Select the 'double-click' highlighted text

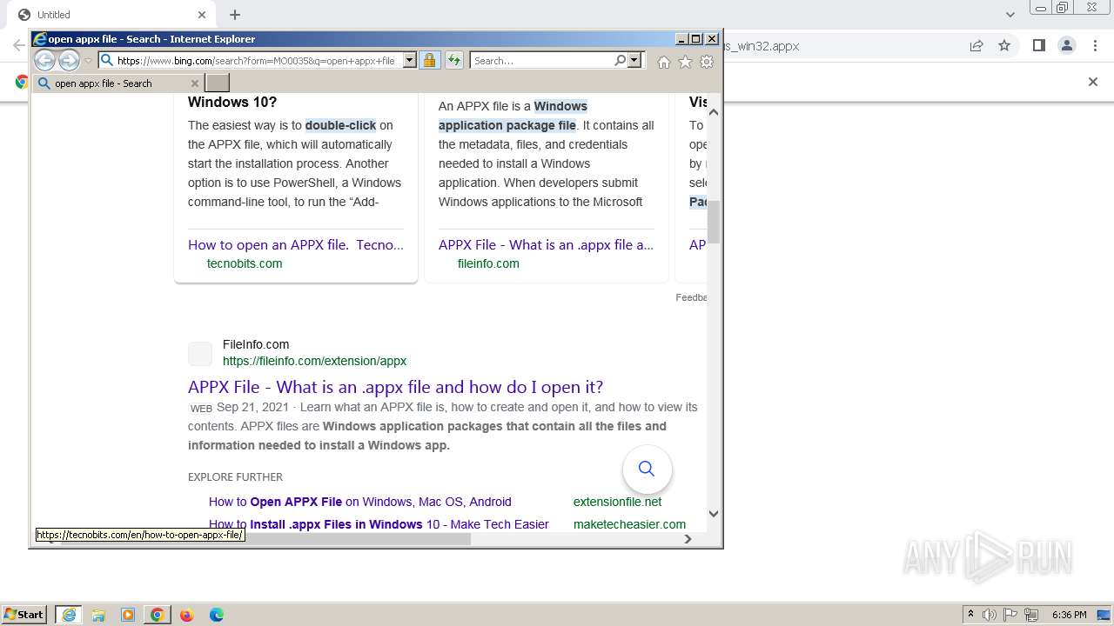point(340,125)
